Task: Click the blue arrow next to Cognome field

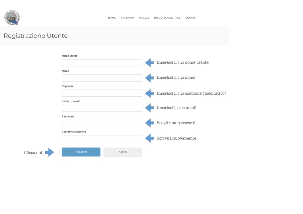Action: point(149,93)
